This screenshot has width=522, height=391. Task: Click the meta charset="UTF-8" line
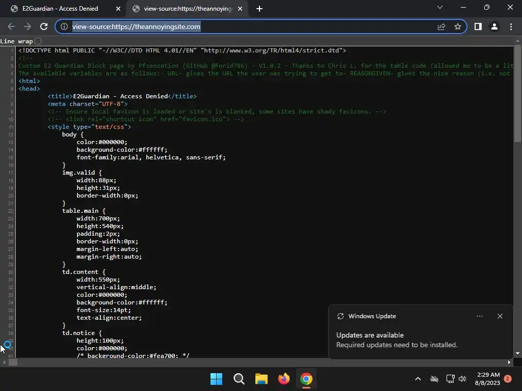point(88,104)
